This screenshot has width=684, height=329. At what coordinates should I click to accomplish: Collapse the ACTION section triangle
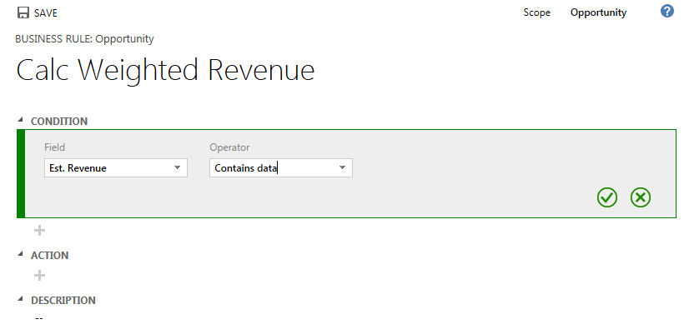20,254
